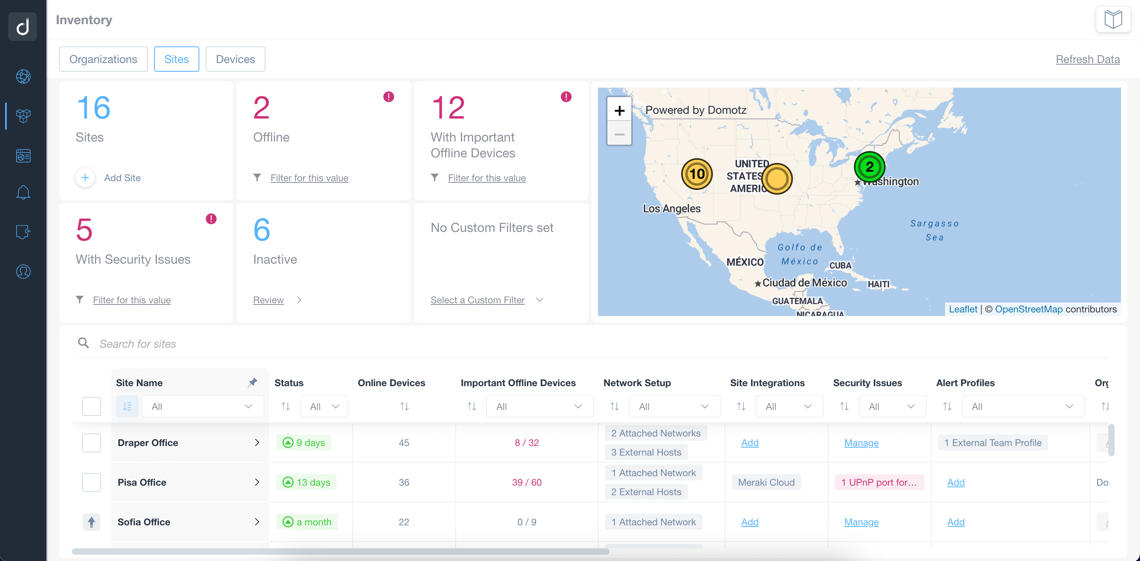Image resolution: width=1140 pixels, height=561 pixels.
Task: Review inactive sites
Action: click(x=268, y=300)
